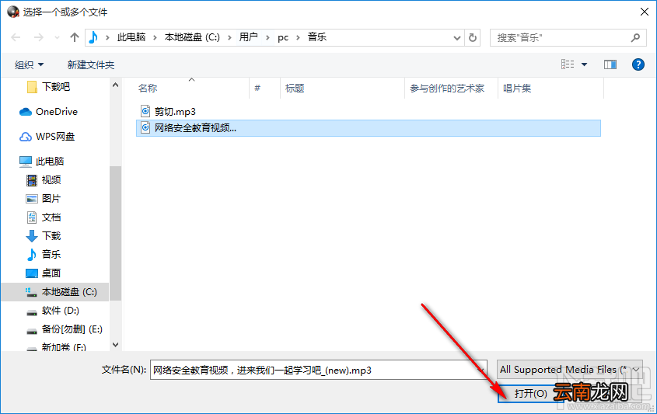The width and height of the screenshot is (657, 414).
Task: Open 下载 in the sidebar
Action: 51,235
